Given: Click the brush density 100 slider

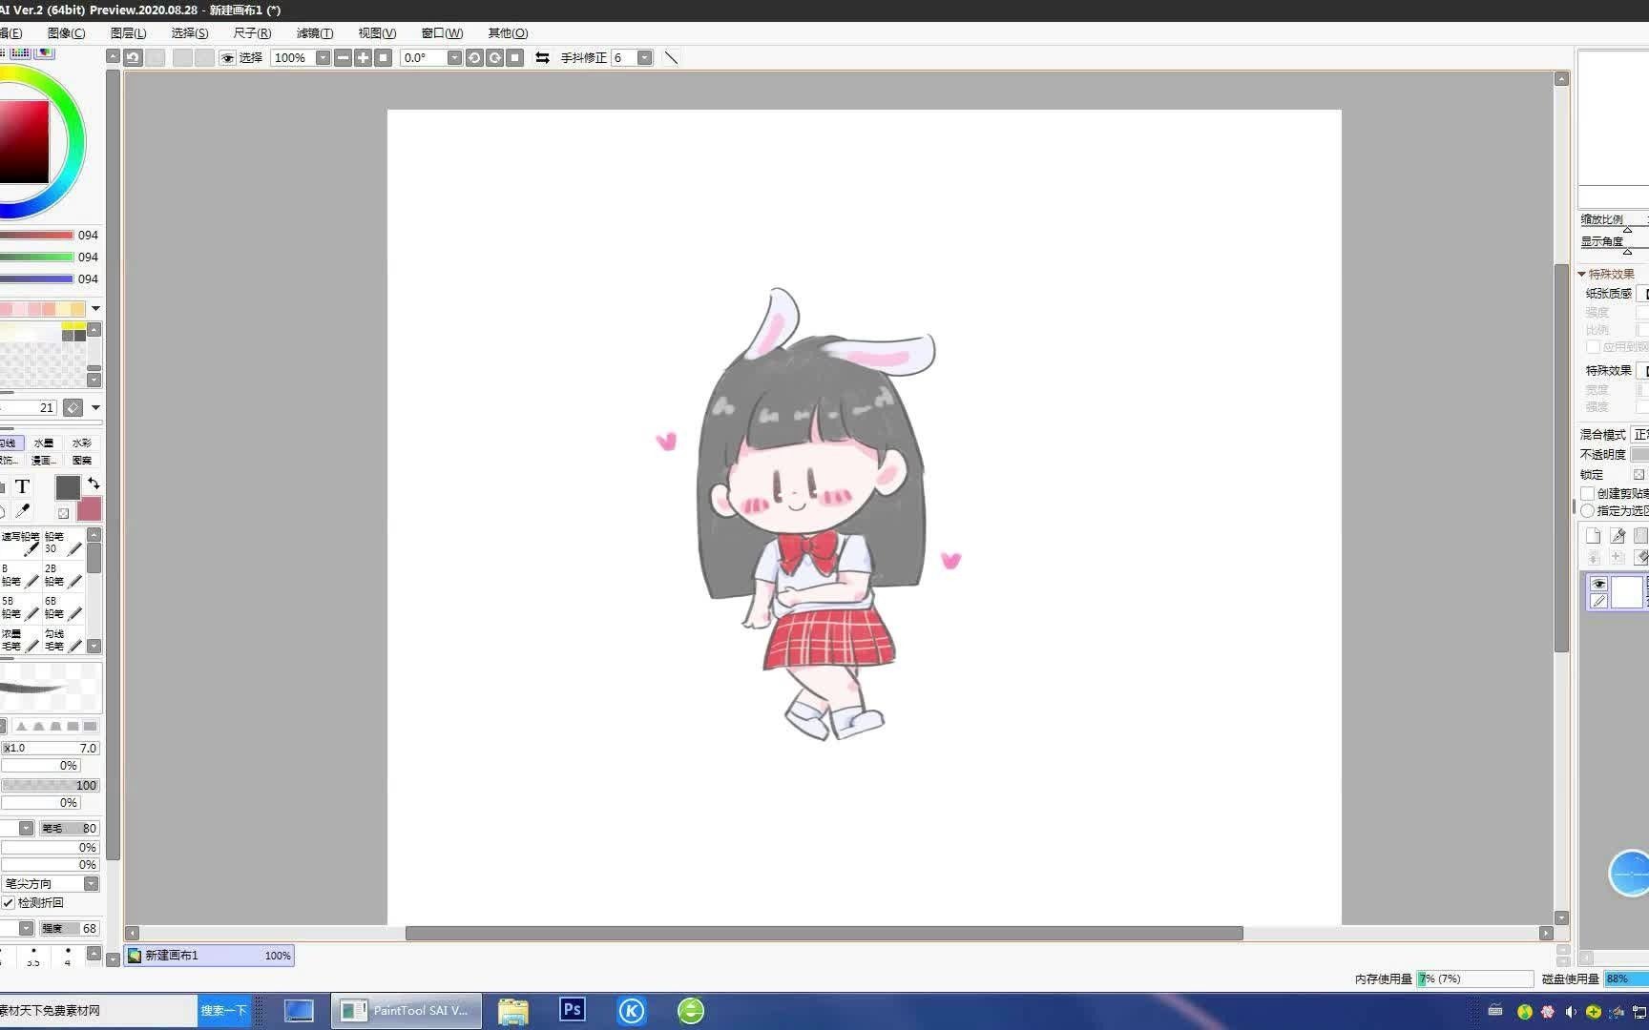Looking at the screenshot, I should pyautogui.click(x=50, y=785).
